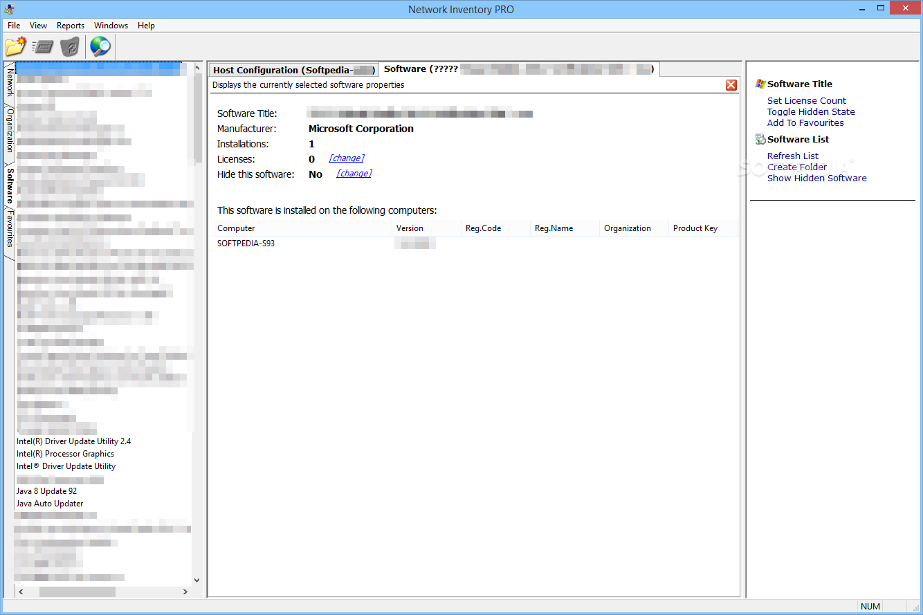Click the new folder toolbar icon
Viewport: 923px width, 615px height.
click(x=15, y=46)
